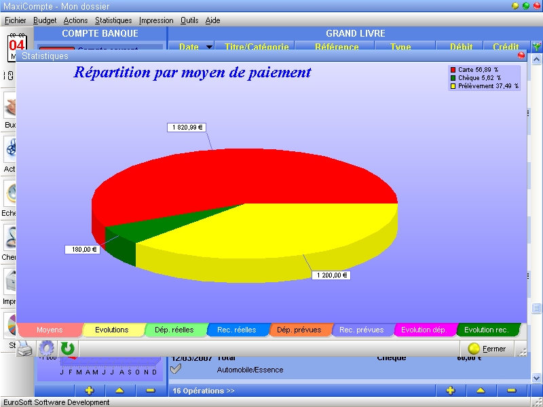The image size is (543, 407).
Task: Close the Statistiques window with red button
Action: coord(521,56)
